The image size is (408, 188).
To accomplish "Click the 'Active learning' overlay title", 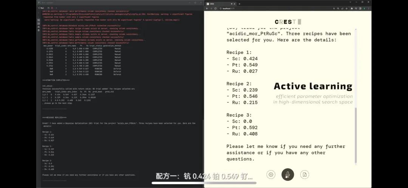I will click(313, 86).
